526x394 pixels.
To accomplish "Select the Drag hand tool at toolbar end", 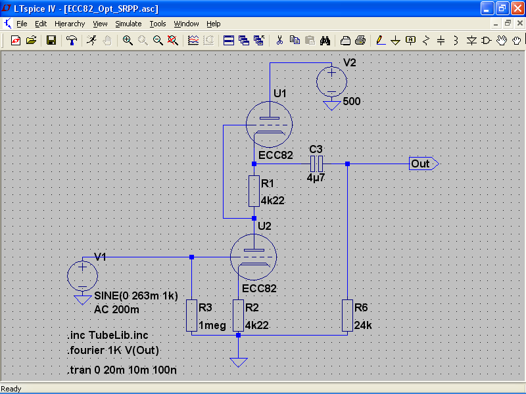I will [x=517, y=41].
